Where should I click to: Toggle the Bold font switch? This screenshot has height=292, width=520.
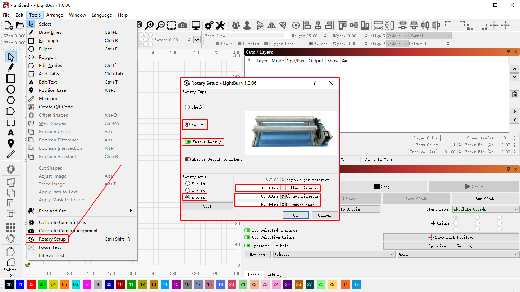tap(219, 44)
